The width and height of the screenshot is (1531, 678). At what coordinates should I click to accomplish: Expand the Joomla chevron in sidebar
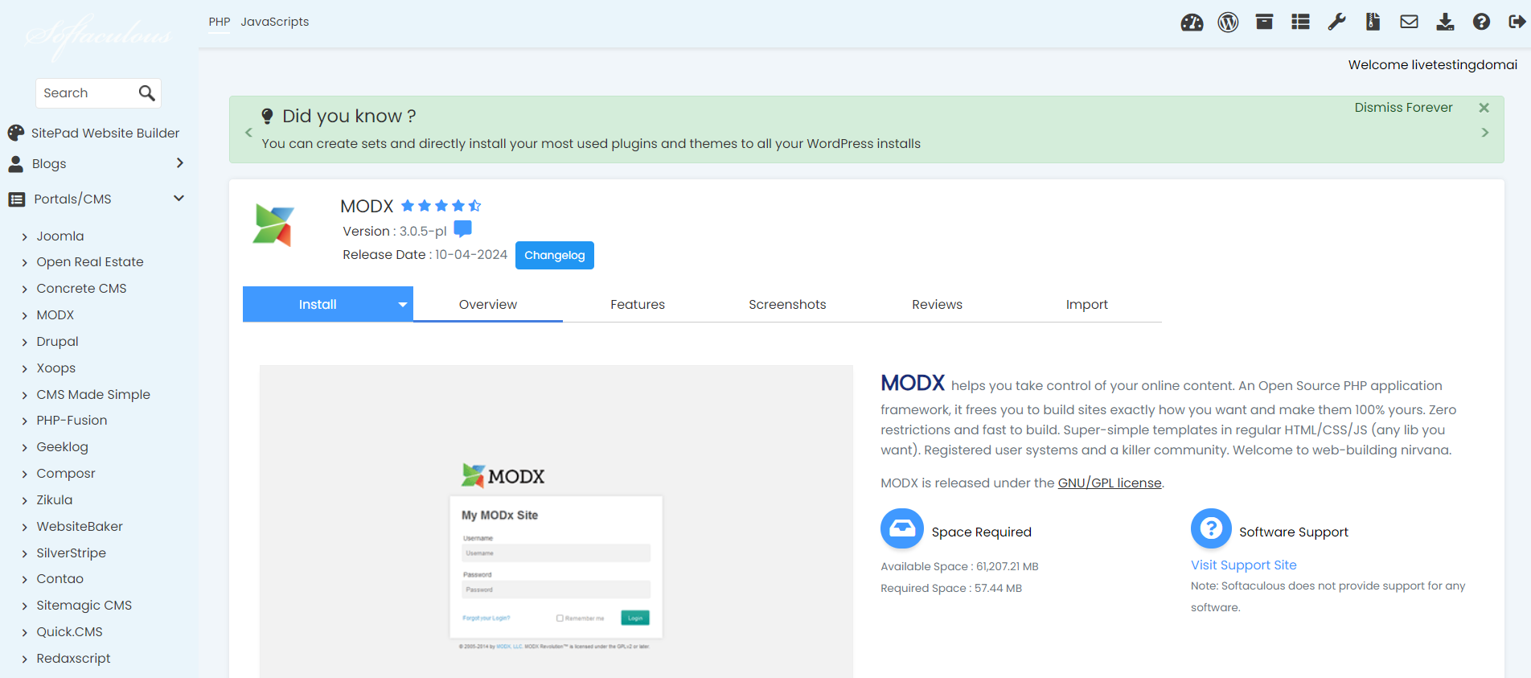point(25,237)
